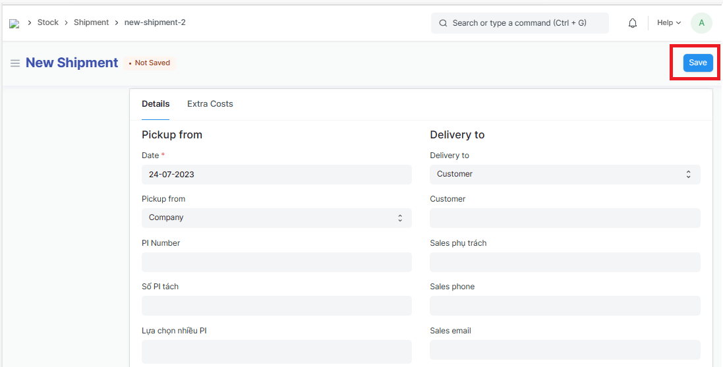Go to Stock in the breadcrumb
The width and height of the screenshot is (723, 367).
[48, 22]
